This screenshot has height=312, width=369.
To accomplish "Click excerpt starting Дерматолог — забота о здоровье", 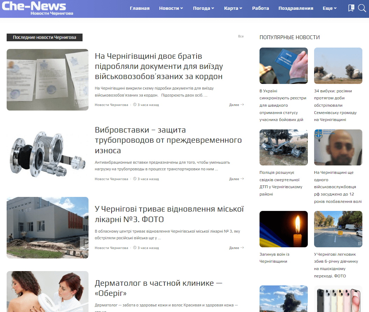I will (x=166, y=308).
